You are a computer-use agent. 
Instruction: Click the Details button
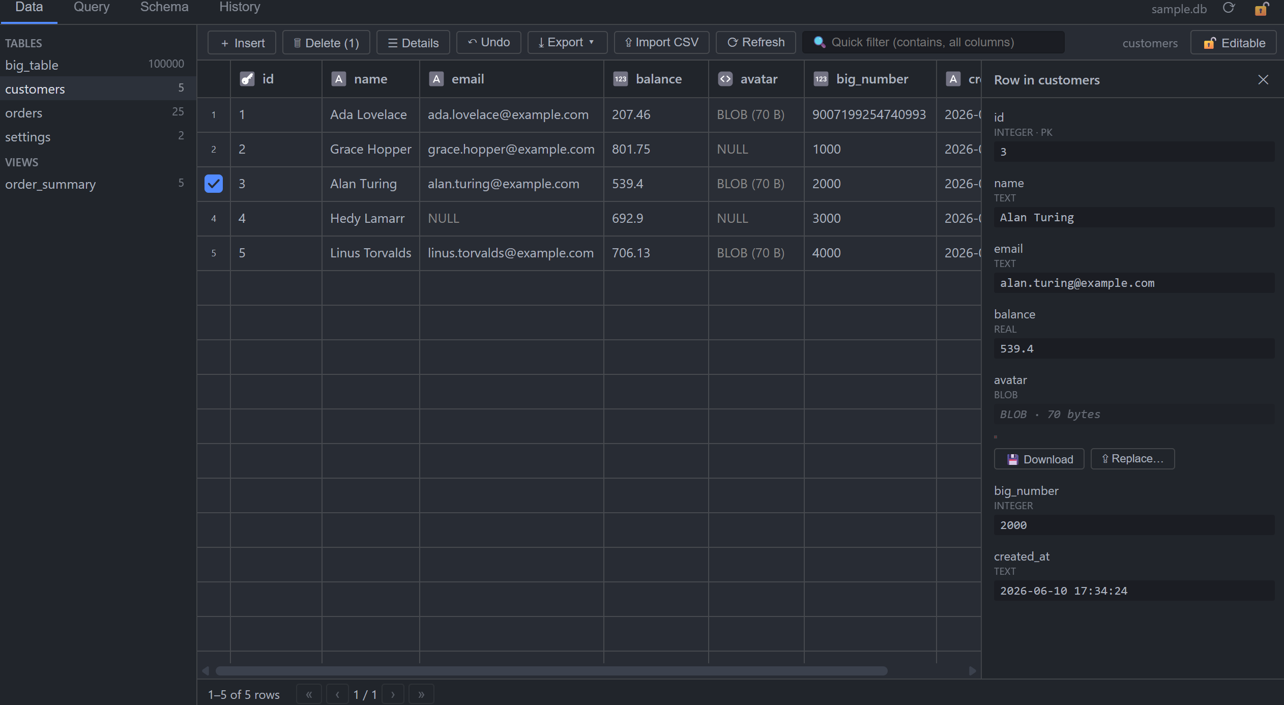(x=413, y=43)
